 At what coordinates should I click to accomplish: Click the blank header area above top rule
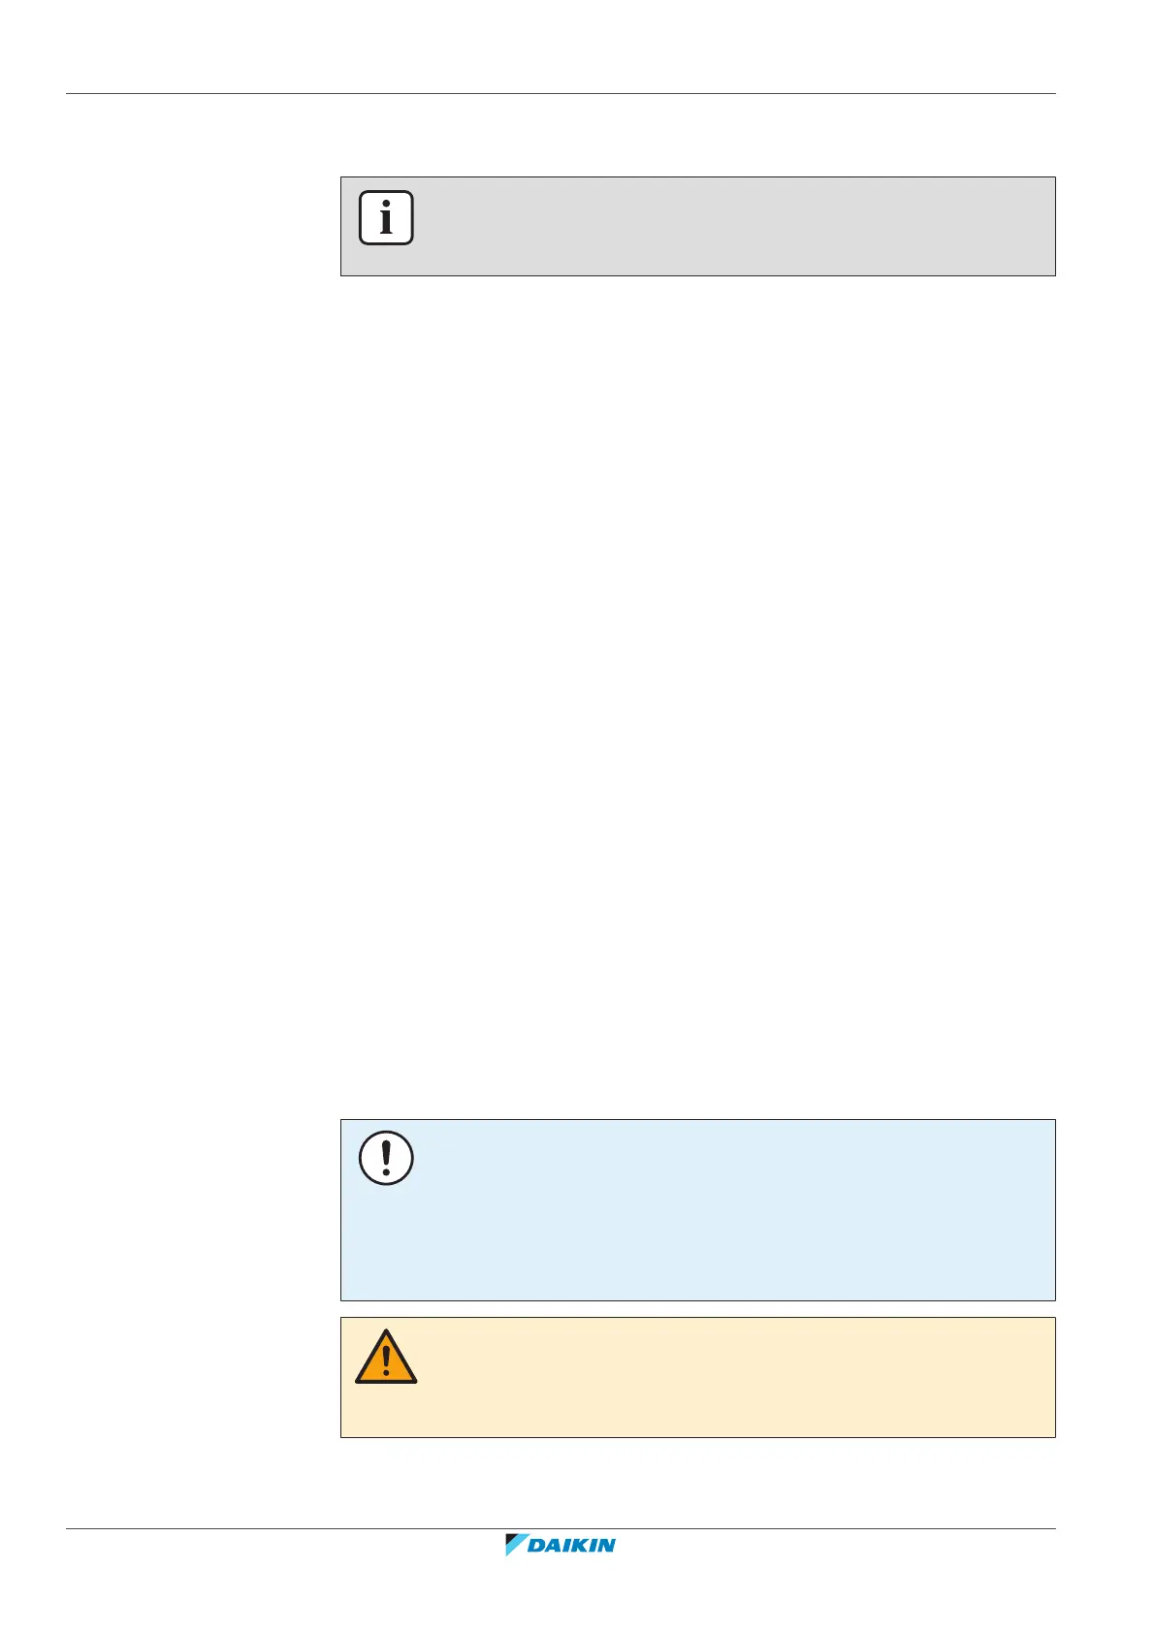tap(561, 47)
